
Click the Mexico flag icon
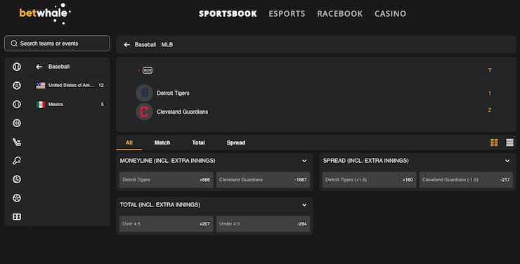point(41,105)
